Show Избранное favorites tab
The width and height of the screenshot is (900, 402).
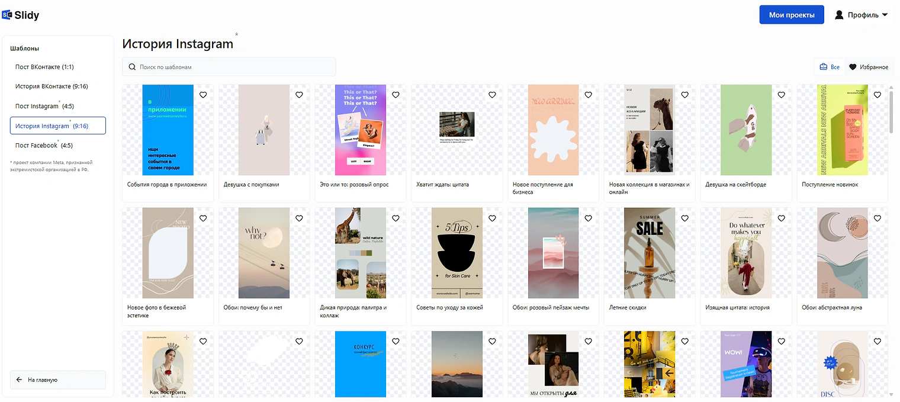[869, 67]
